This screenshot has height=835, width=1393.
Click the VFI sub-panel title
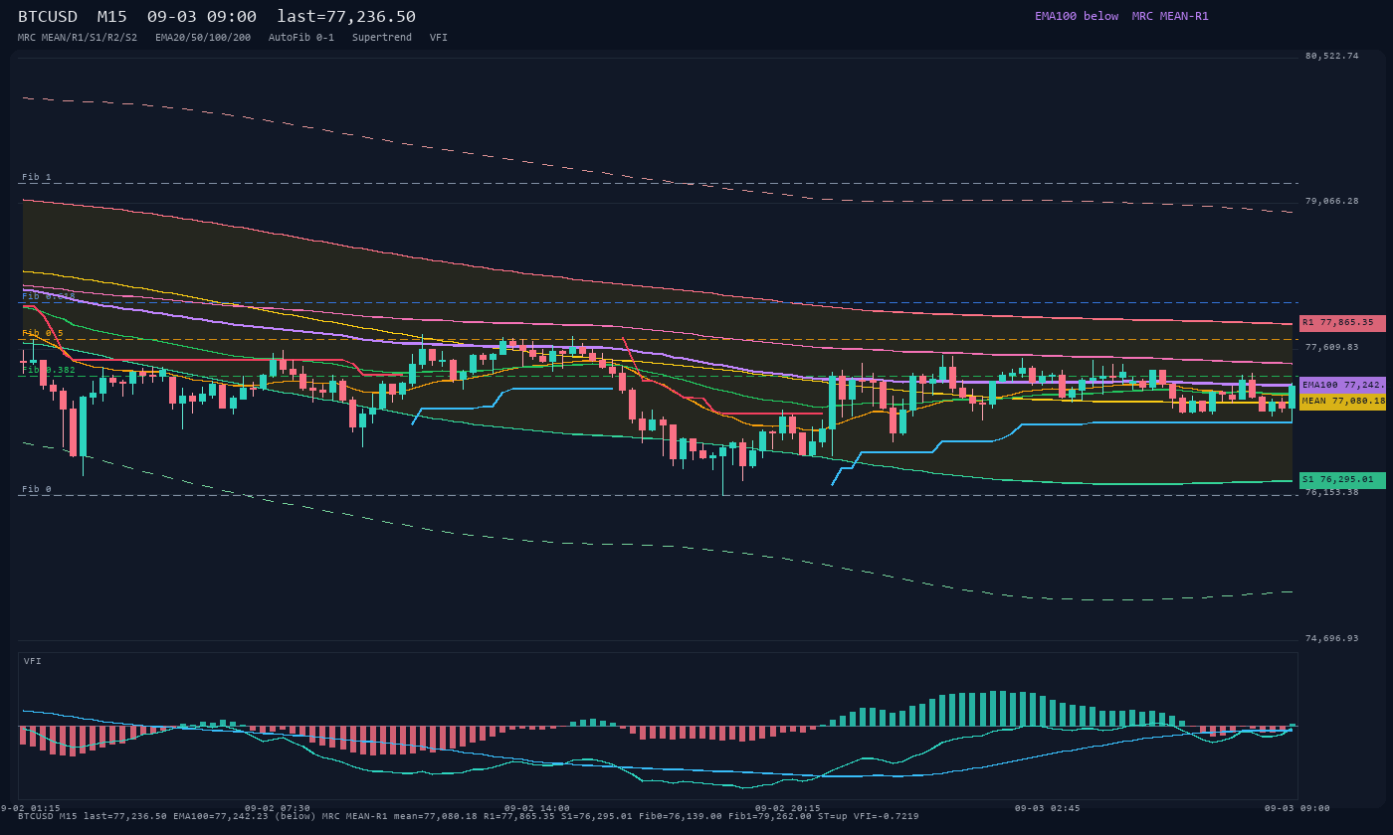point(33,661)
